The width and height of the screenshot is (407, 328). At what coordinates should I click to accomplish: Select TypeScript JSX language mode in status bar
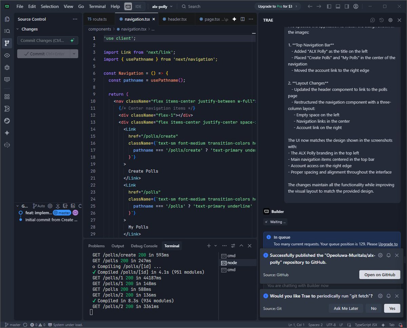tap(366, 325)
